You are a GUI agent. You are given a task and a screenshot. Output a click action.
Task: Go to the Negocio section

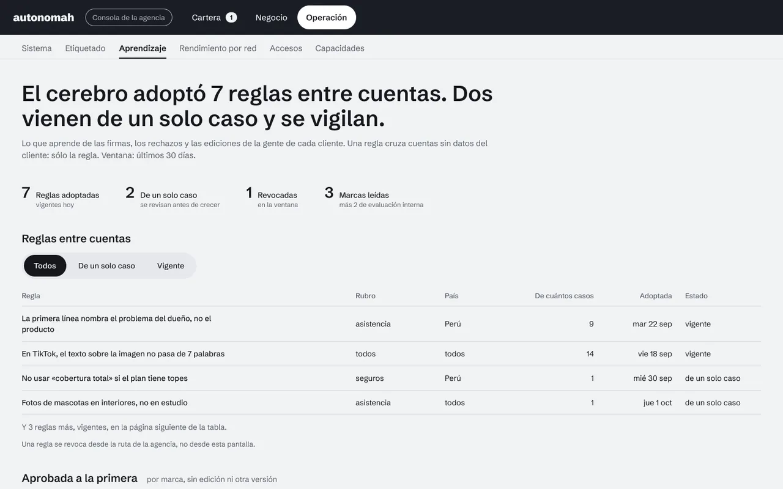271,17
